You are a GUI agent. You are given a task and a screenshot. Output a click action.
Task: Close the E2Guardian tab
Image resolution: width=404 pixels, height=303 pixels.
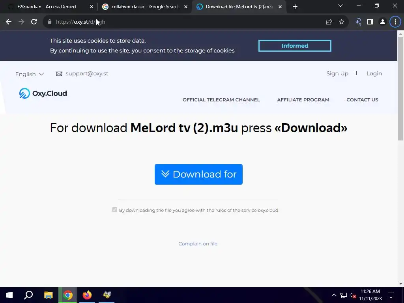coord(92,7)
